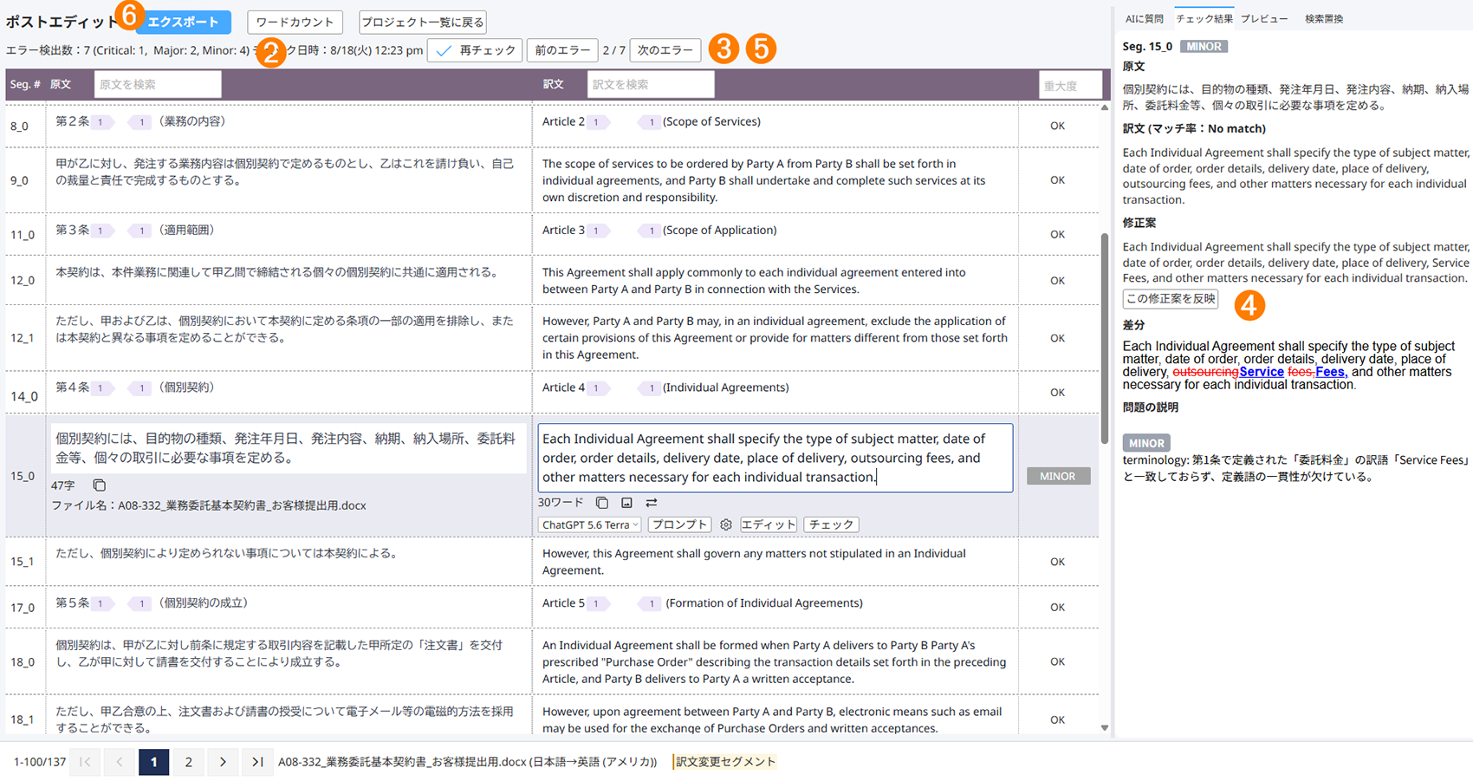Click the tag 1 chip after 第2条
Viewport: 1473px width, 781px height.
click(102, 122)
